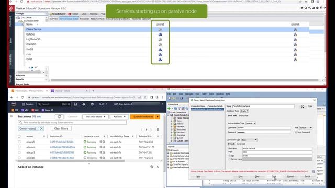Open the Launch instances split arrow

click(x=158, y=117)
